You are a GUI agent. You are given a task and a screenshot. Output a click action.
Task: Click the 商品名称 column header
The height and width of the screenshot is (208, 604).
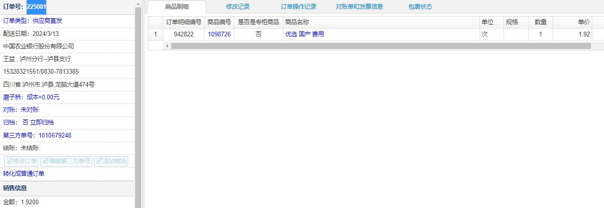point(381,22)
